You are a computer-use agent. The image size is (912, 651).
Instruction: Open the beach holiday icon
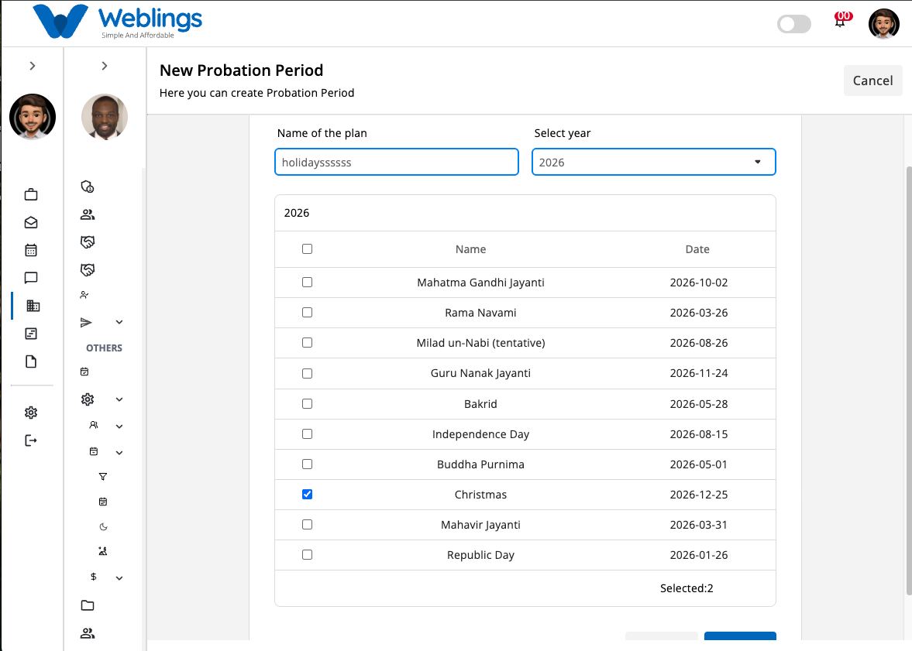coord(103,551)
